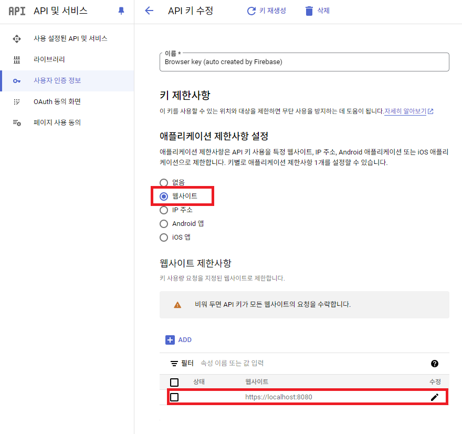The width and height of the screenshot is (462, 434).
Task: Click the 웹사이트 제한사항 heading
Action: tap(195, 263)
